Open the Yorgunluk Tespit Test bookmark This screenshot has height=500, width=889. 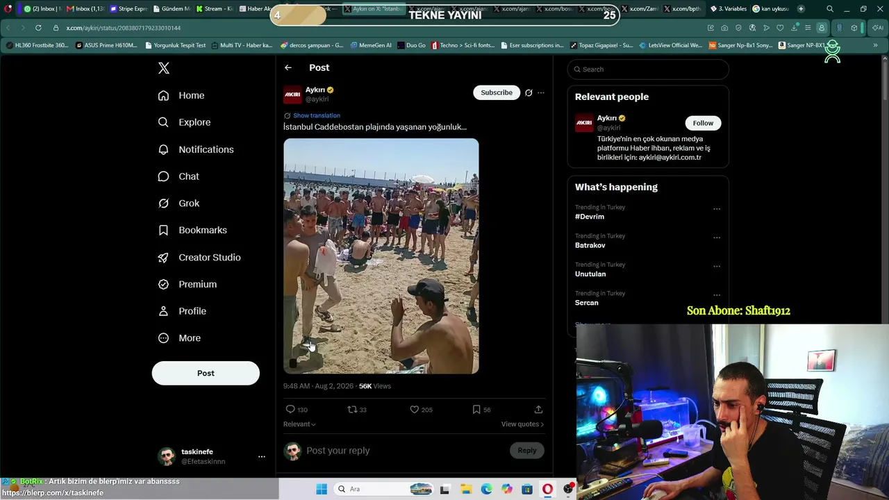pyautogui.click(x=175, y=45)
